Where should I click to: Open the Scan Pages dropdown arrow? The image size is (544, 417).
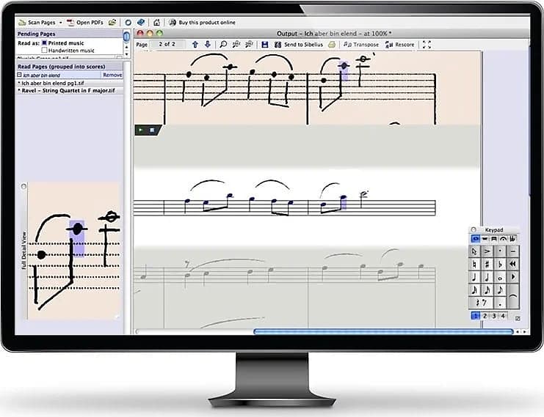(60, 23)
